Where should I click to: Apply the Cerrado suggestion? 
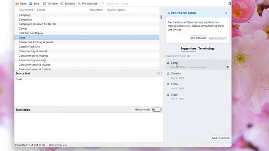coord(197,75)
